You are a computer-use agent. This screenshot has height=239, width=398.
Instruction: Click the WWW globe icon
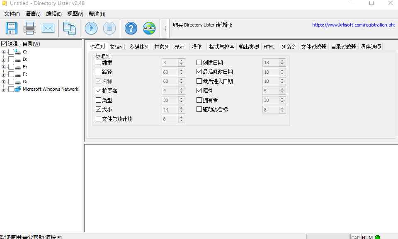point(149,28)
